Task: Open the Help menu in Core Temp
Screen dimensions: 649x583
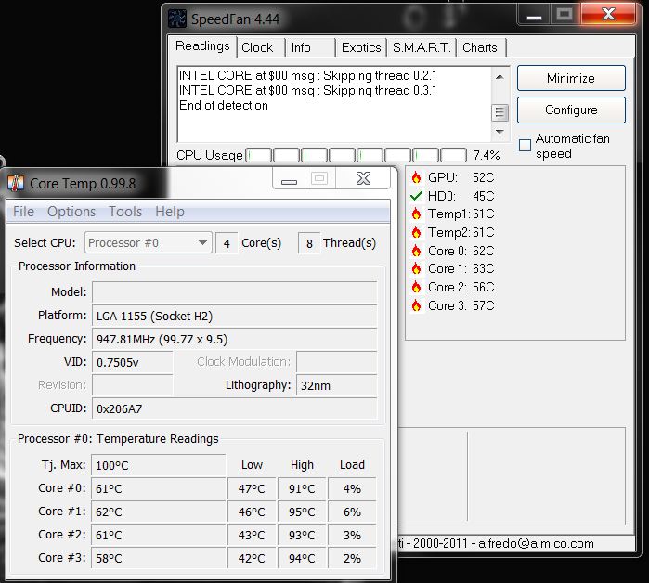Action: 170,212
